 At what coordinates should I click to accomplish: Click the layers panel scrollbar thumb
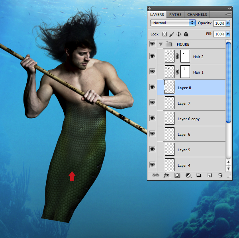[x=228, y=82]
